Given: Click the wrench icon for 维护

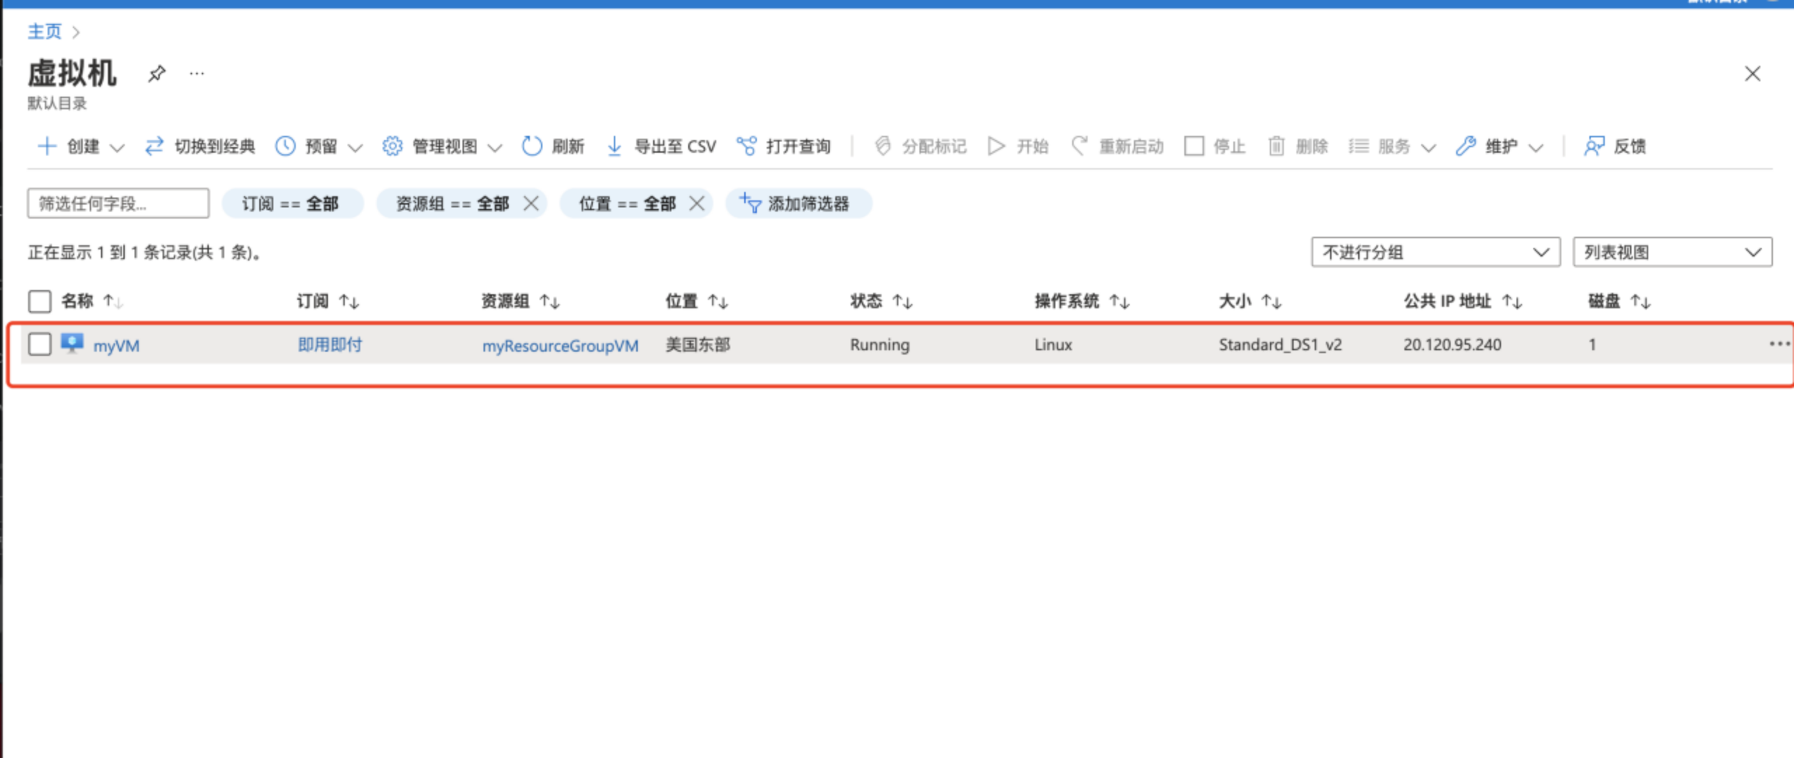Looking at the screenshot, I should (x=1466, y=146).
